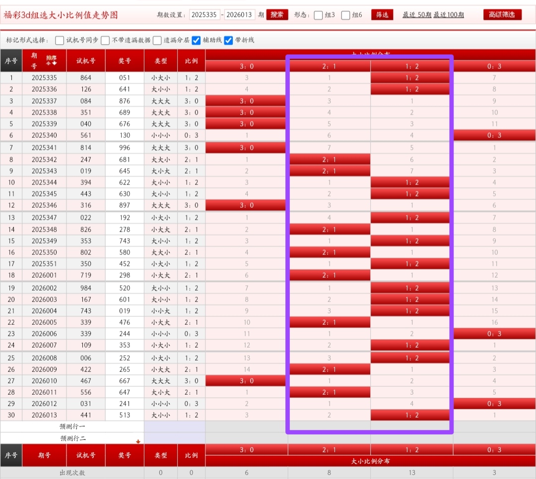
Task: Tick the 组3 form checkbox
Action: tap(319, 15)
